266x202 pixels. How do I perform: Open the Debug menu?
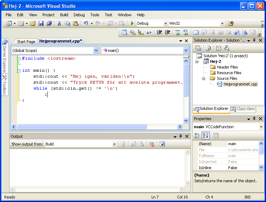tap(79, 15)
